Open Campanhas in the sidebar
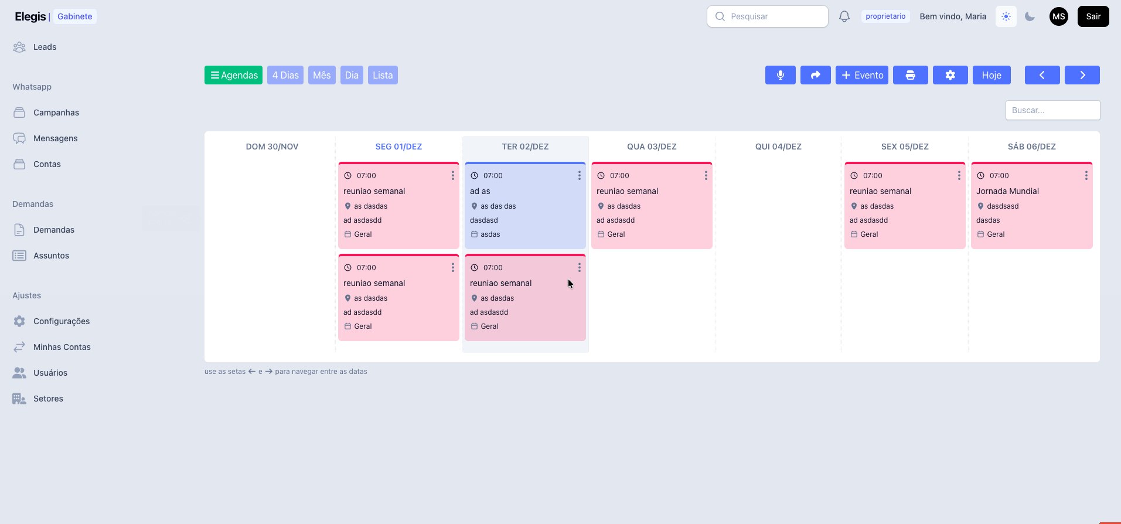 click(x=56, y=113)
